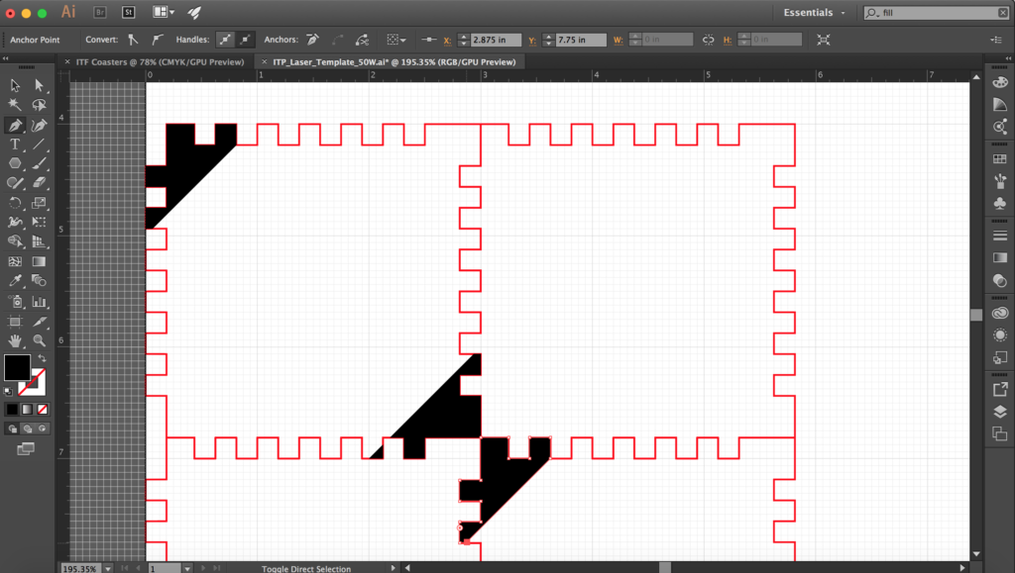Select the Shape Builder tool

point(15,241)
